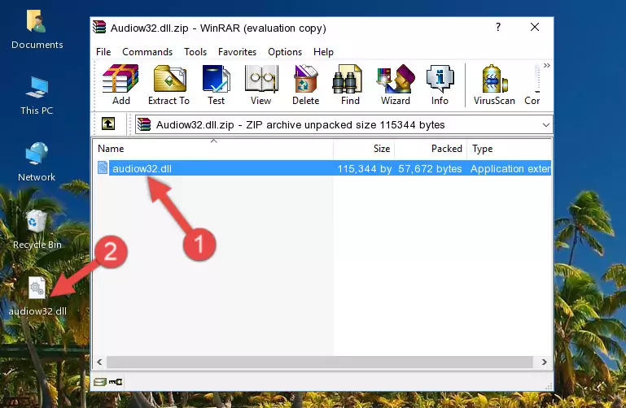Click the drive icon in status bar
The width and height of the screenshot is (626, 408).
click(100, 382)
